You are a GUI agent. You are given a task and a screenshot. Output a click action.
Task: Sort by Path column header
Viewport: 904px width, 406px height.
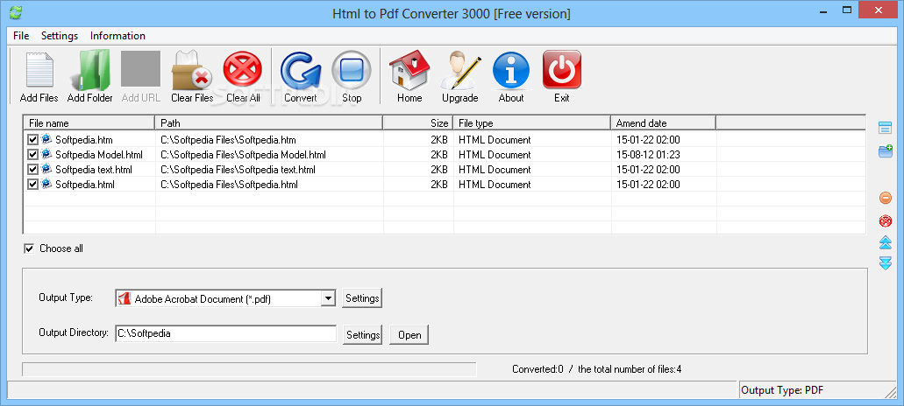[269, 123]
